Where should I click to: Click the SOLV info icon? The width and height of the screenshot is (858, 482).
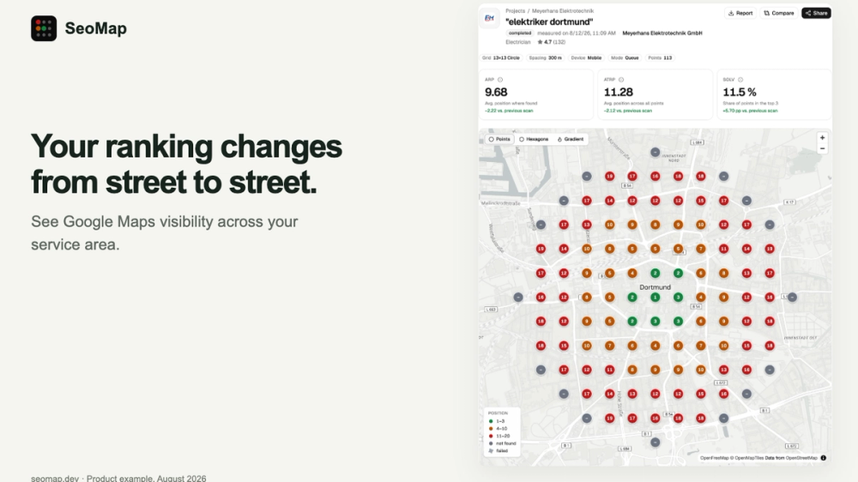(x=740, y=80)
